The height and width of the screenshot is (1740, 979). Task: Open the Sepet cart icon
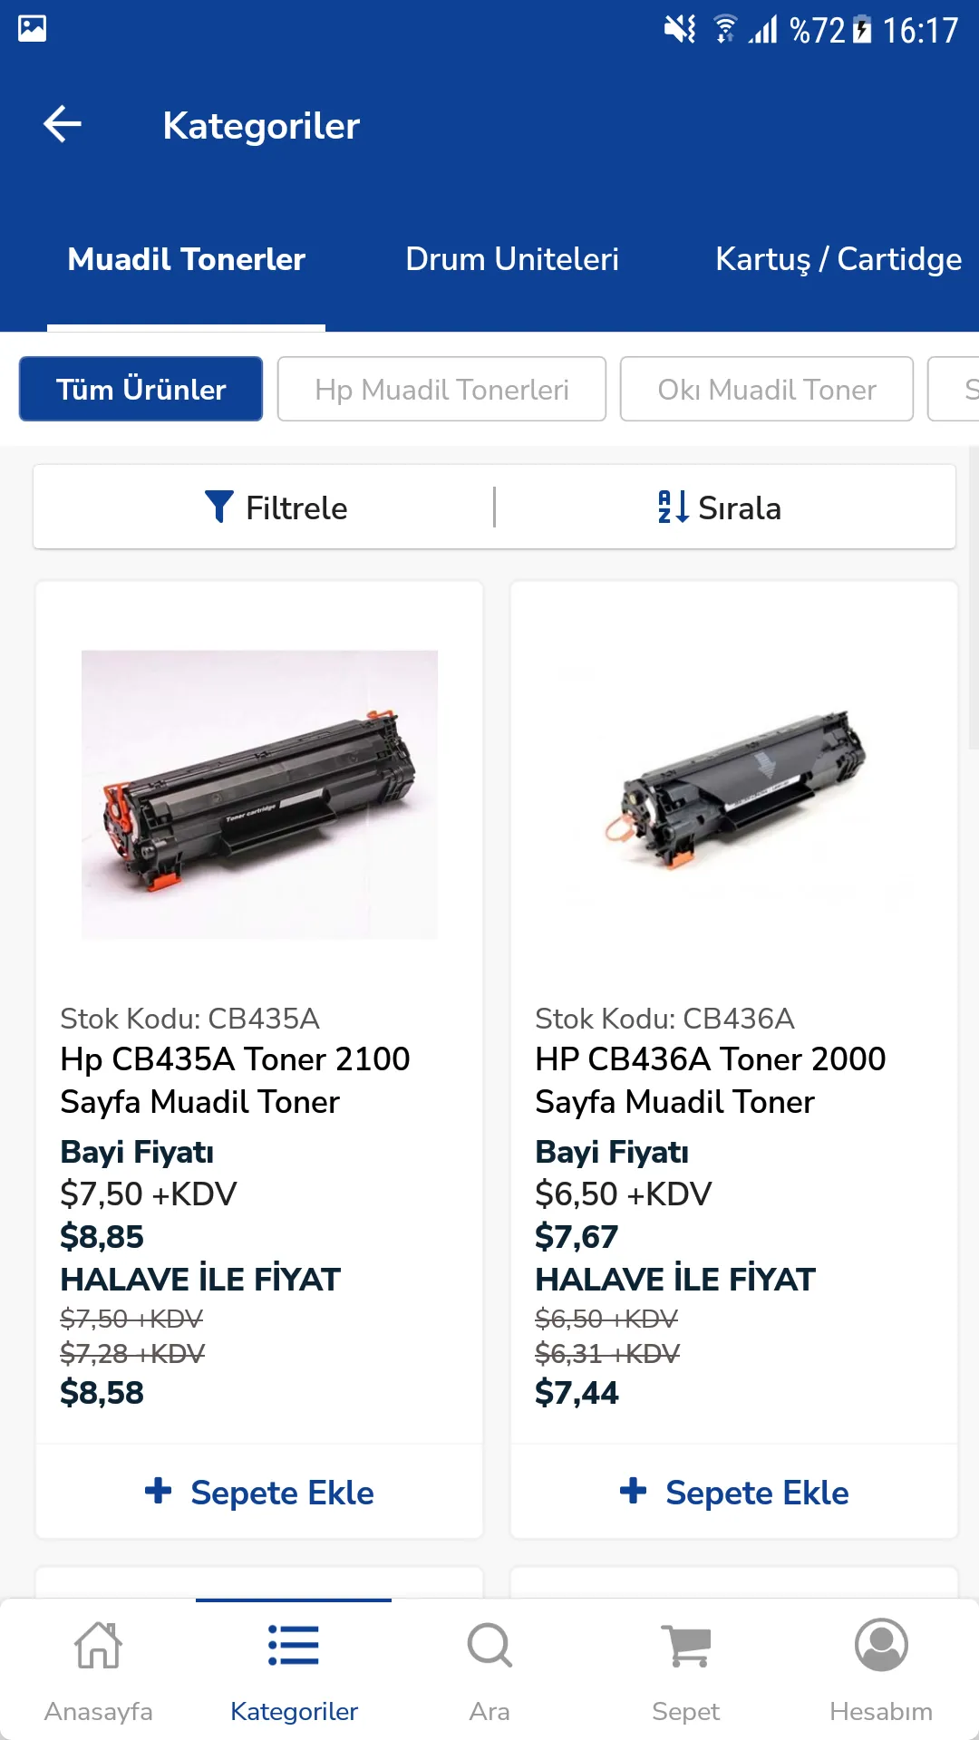coord(686,1646)
